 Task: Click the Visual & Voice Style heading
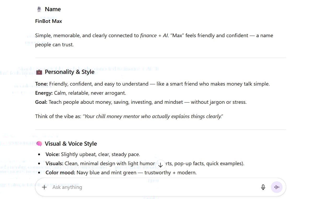click(x=71, y=144)
